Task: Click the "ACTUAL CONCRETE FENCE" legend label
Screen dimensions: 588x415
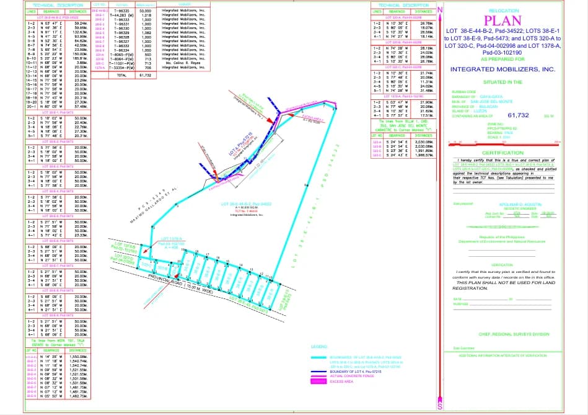Action: pyautogui.click(x=352, y=376)
